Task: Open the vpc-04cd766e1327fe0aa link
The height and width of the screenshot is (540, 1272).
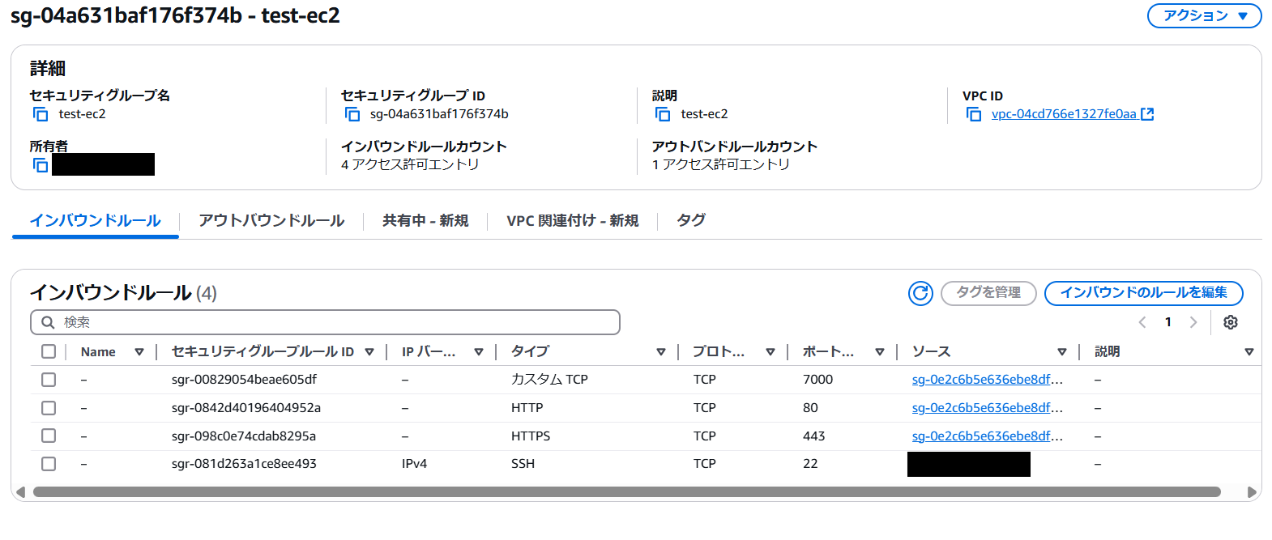Action: (1064, 114)
